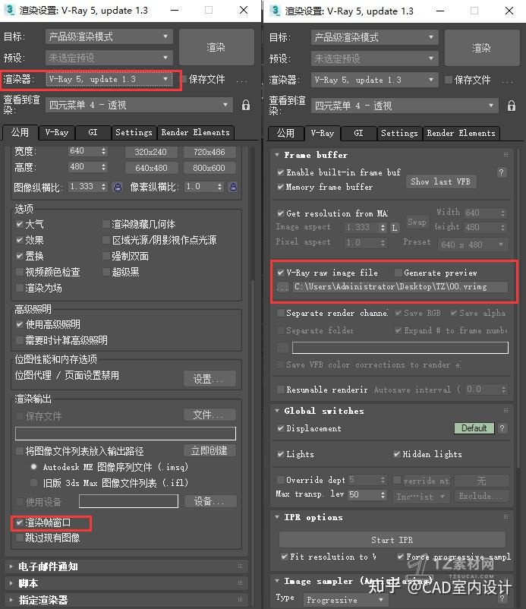Toggle Enable built-in frame buffer checkbox

pos(281,172)
